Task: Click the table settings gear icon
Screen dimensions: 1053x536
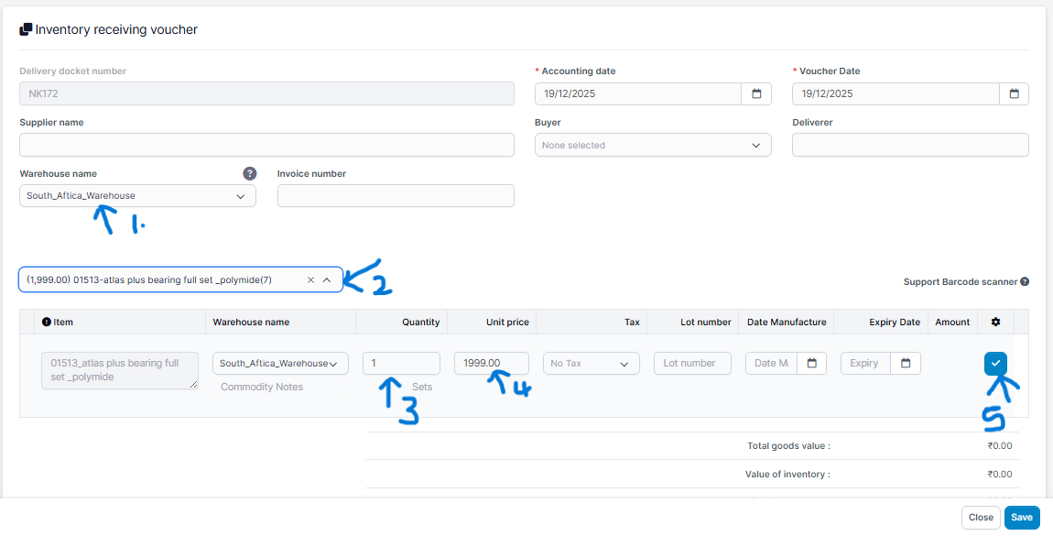Action: (x=996, y=323)
